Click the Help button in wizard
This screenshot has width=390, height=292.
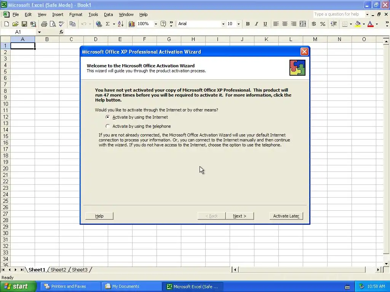[99, 216]
